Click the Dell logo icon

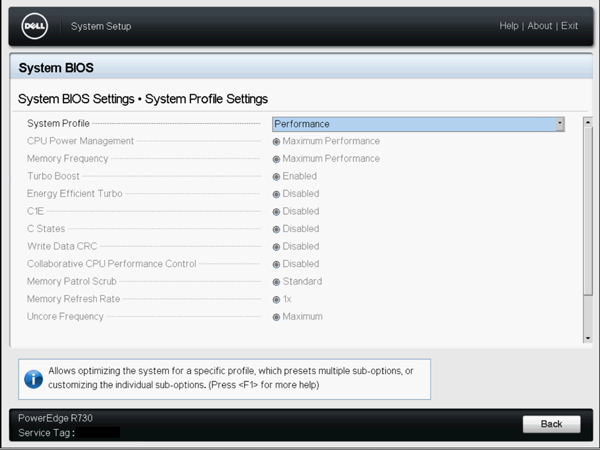pyautogui.click(x=33, y=26)
